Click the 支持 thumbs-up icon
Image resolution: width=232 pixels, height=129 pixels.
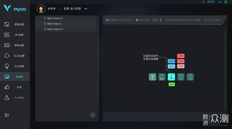[x=7, y=87]
